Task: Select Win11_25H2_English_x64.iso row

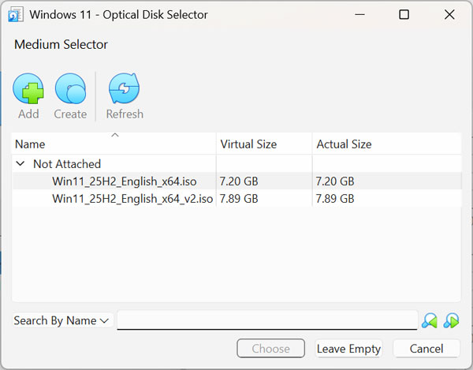Action: click(236, 181)
